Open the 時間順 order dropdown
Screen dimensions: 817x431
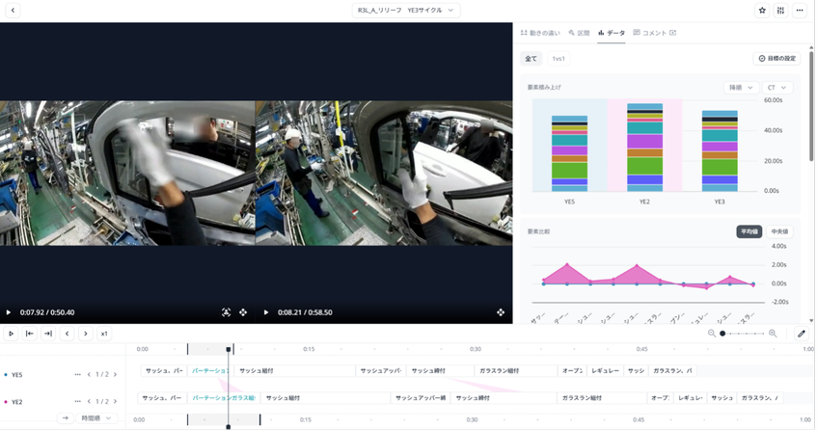pos(96,418)
